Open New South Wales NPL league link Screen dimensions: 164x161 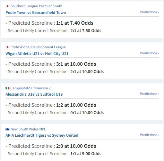[28, 129]
